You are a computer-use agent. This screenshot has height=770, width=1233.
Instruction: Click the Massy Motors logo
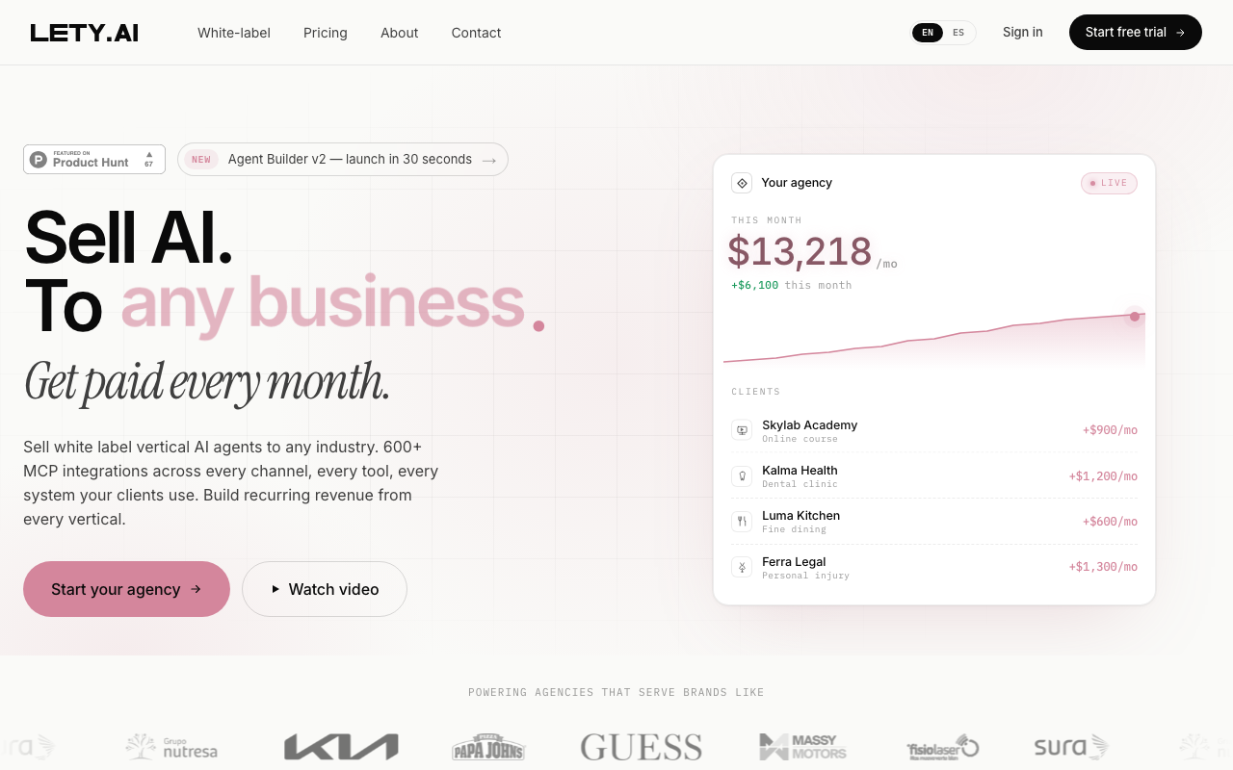pyautogui.click(x=802, y=747)
